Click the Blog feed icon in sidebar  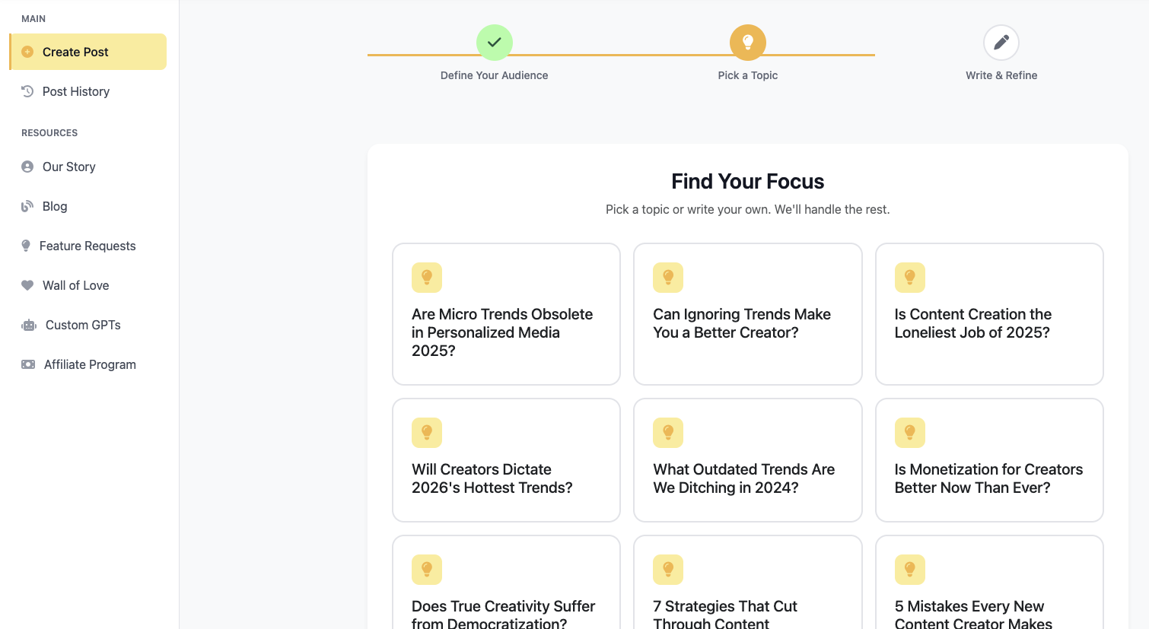pos(27,206)
